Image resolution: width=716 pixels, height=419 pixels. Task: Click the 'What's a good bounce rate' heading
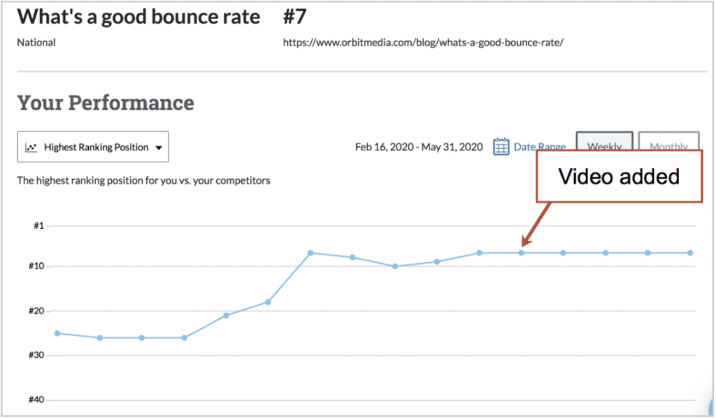[138, 17]
